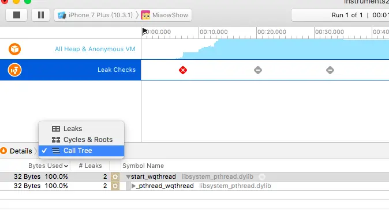The width and height of the screenshot is (389, 215).
Task: Sort by # Leaks column header
Action: pyautogui.click(x=90, y=166)
